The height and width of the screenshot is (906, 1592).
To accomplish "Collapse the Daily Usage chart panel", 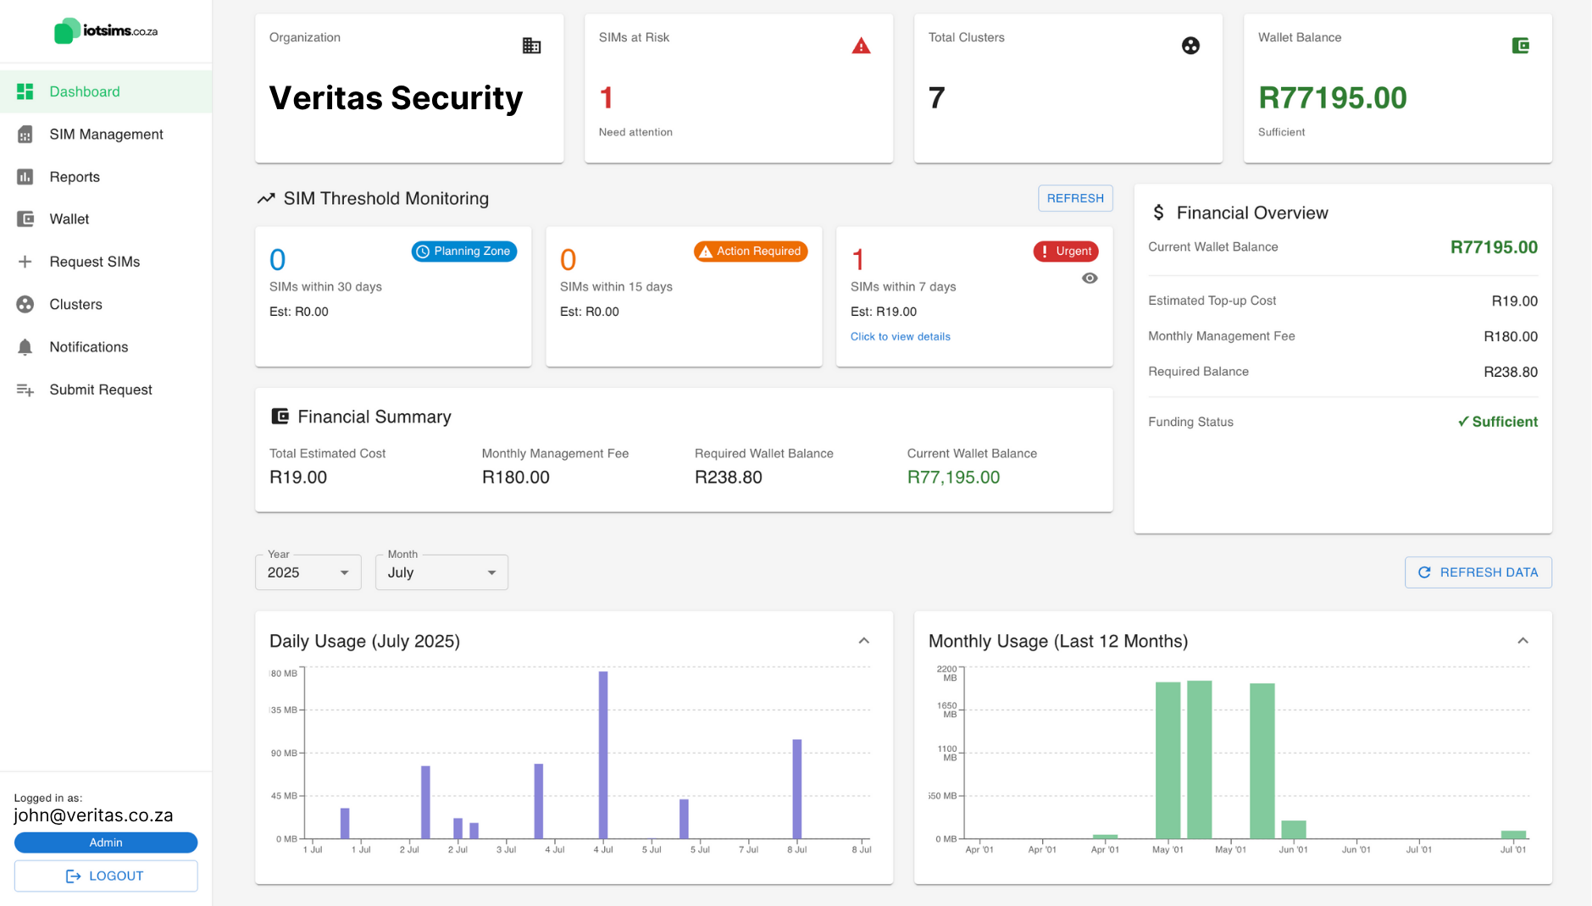I will 863,641.
